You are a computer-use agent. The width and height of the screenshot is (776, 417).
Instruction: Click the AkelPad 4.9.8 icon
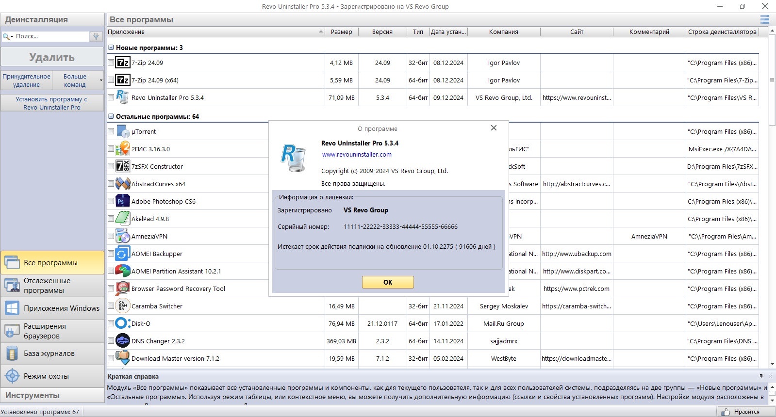tap(123, 219)
